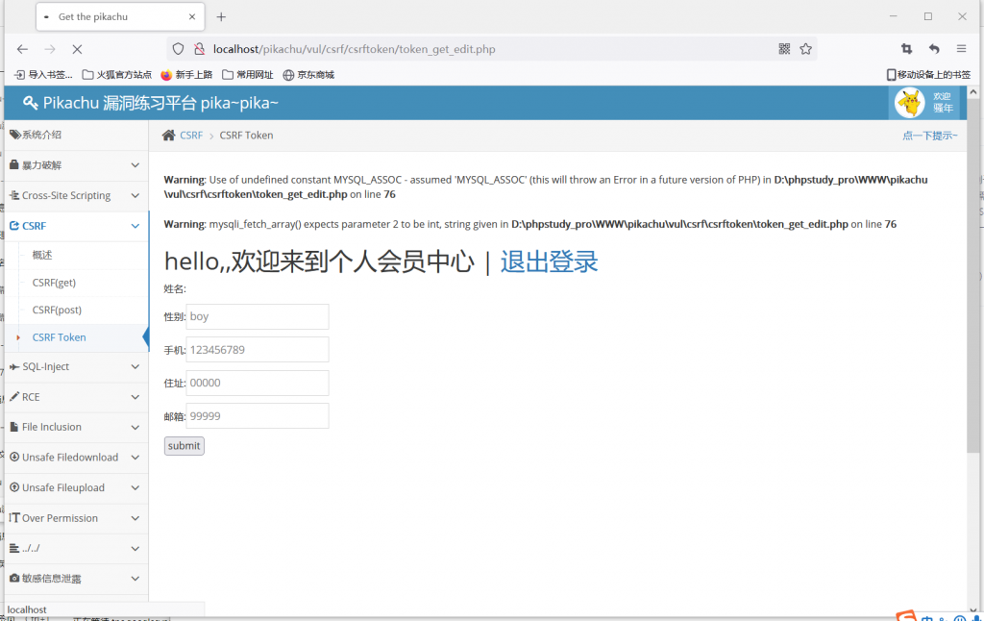Screen dimensions: 984x621
Task: Click the submit button
Action: 184,446
